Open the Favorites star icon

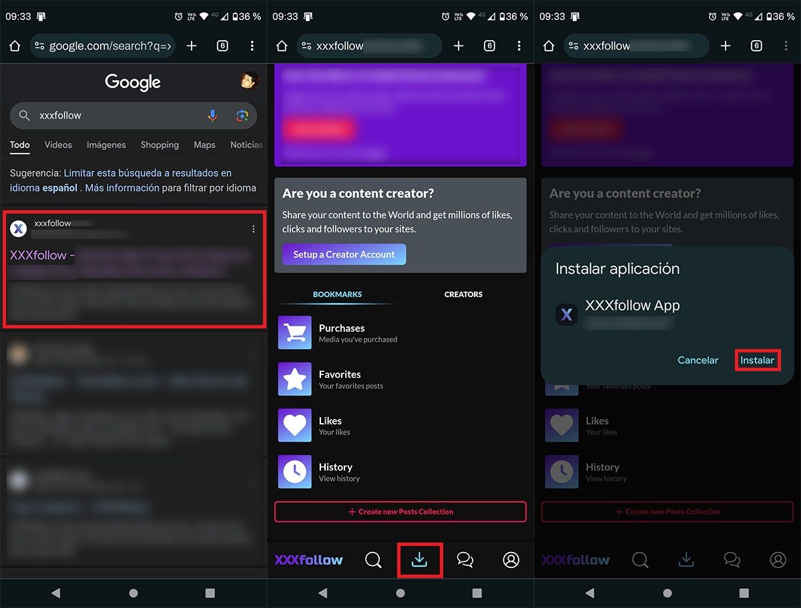294,379
